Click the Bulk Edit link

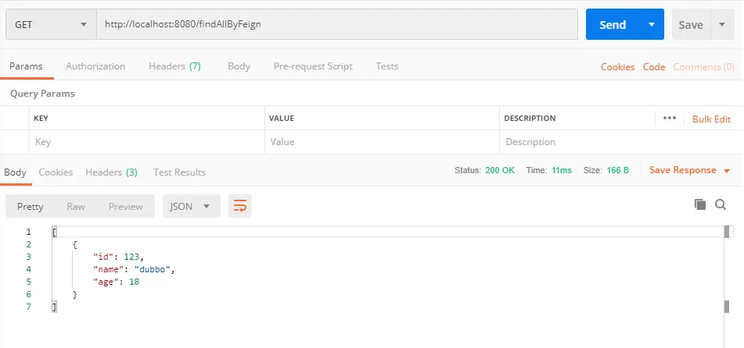point(711,119)
